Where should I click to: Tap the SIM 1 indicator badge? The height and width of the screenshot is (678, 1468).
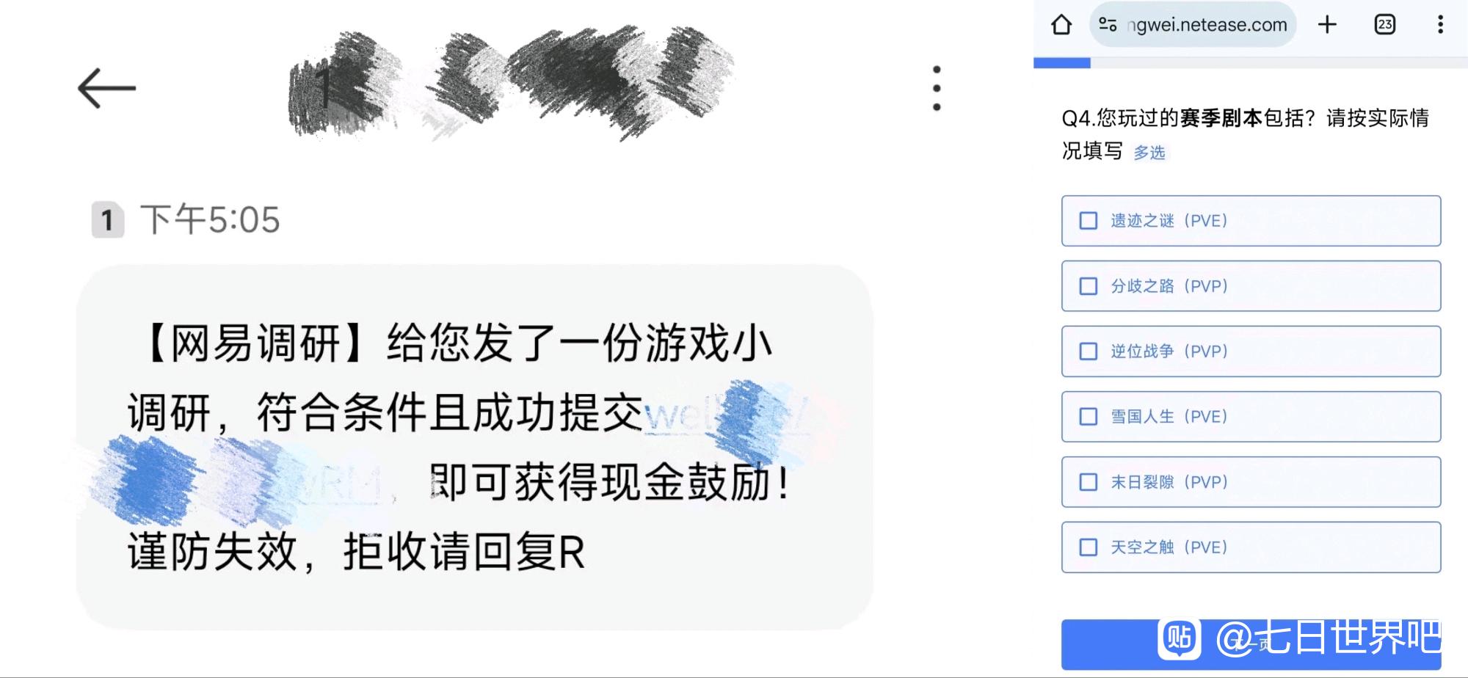pyautogui.click(x=107, y=220)
